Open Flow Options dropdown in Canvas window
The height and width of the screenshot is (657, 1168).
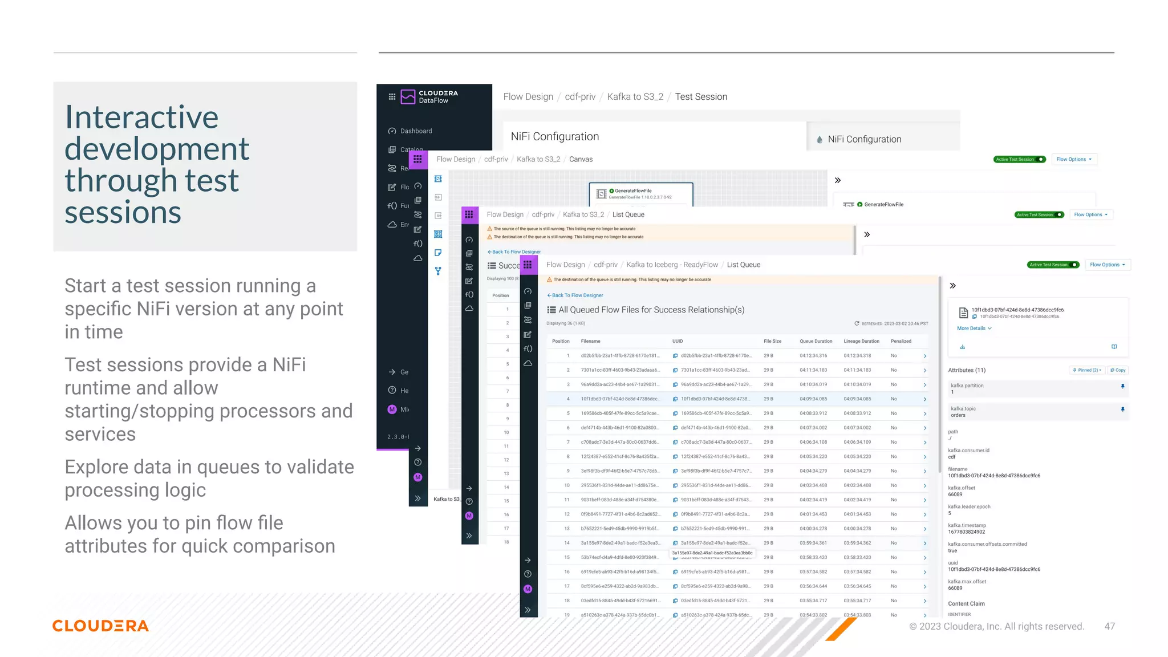[1074, 160]
